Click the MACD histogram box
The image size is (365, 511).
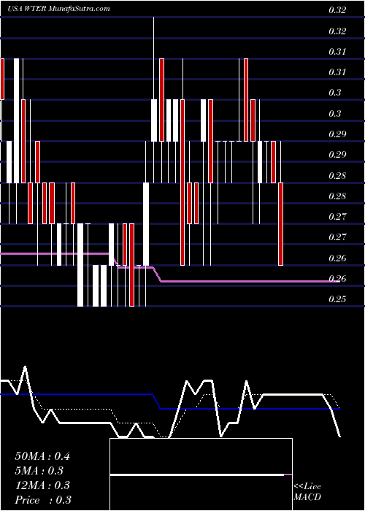[201, 474]
